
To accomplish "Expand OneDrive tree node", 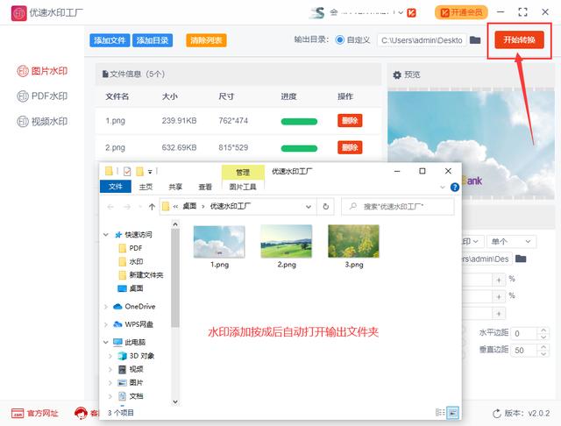I will (106, 307).
